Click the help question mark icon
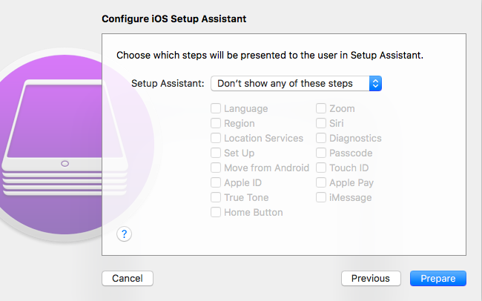Screen dimensions: 482x301 tap(125, 234)
